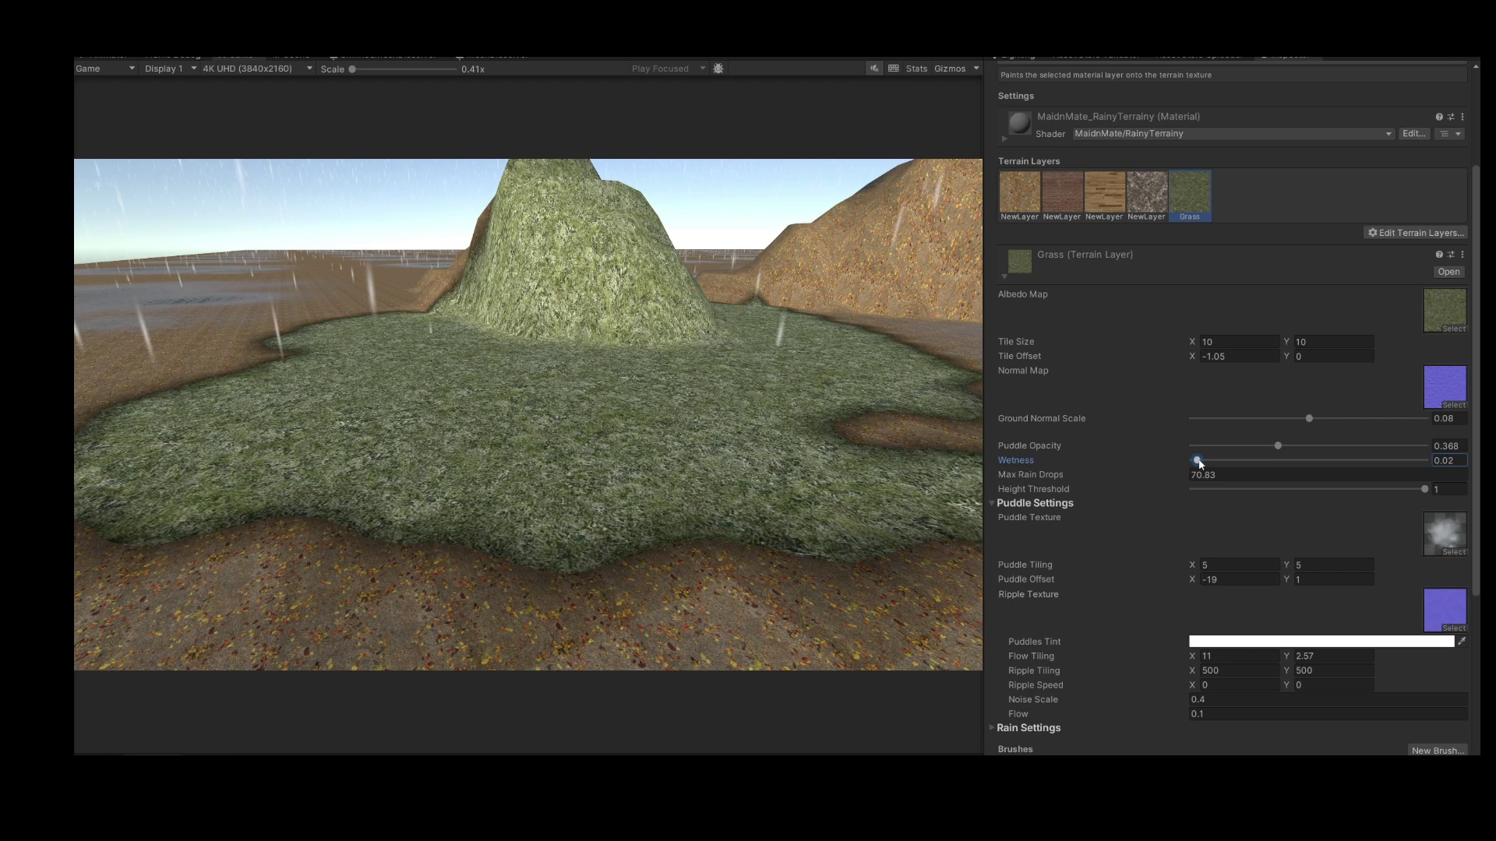Click the Wetness value field 0.02
Image resolution: width=1496 pixels, height=841 pixels.
pos(1449,460)
